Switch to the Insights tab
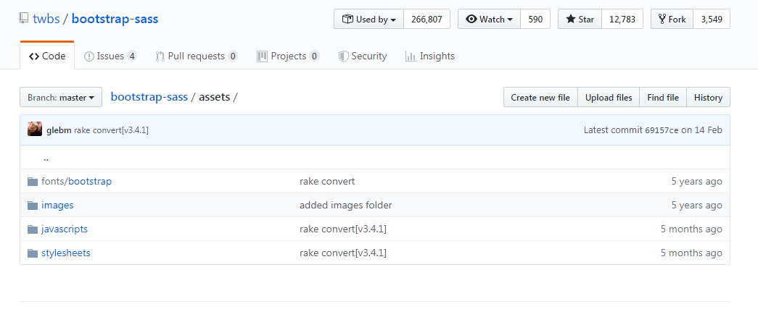Image resolution: width=758 pixels, height=317 pixels. tap(430, 56)
